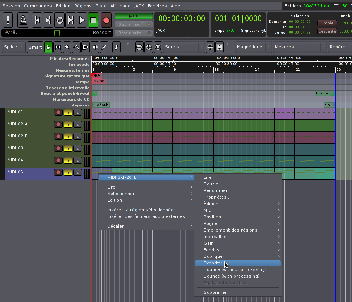Select the audition (speaker) tool

(95, 47)
